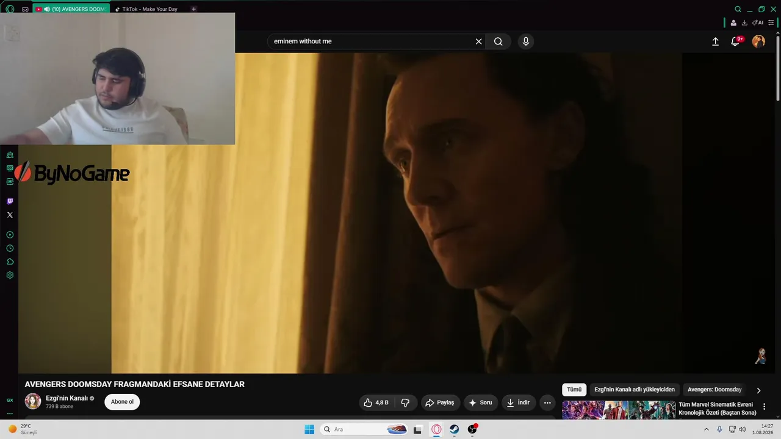
Task: Open Settings gear in the sidebar
Action: (x=10, y=275)
